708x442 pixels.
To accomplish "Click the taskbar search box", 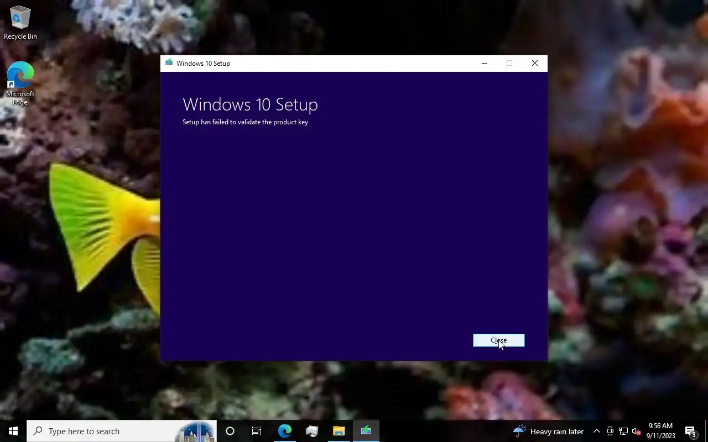I will point(122,431).
